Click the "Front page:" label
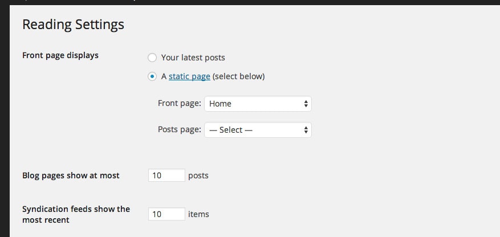500x237 pixels. (180, 103)
